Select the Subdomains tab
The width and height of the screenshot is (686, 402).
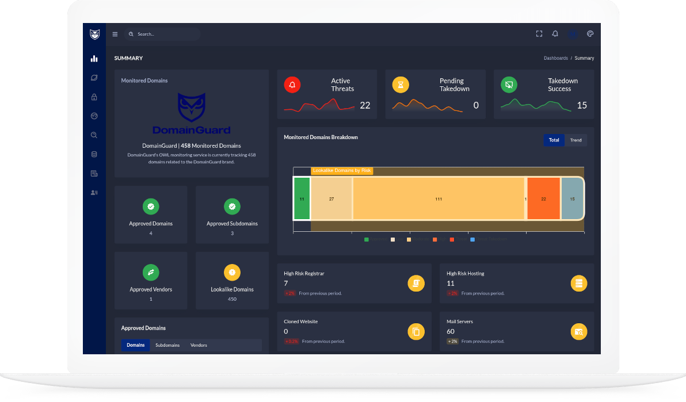tap(167, 345)
